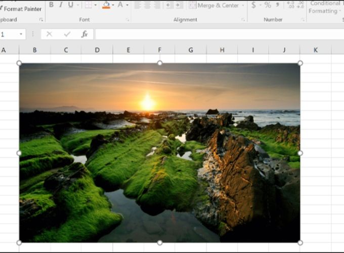Apply Percent Style
344x253 pixels.
pos(268,5)
